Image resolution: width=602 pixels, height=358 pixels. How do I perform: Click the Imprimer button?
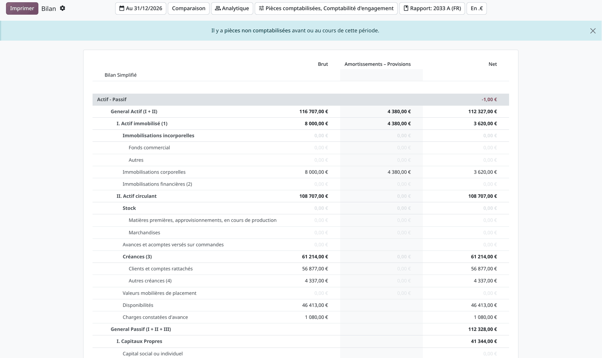tap(22, 8)
